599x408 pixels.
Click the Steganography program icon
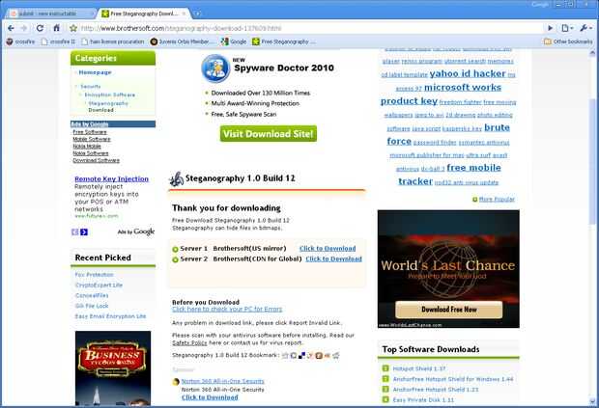(177, 178)
